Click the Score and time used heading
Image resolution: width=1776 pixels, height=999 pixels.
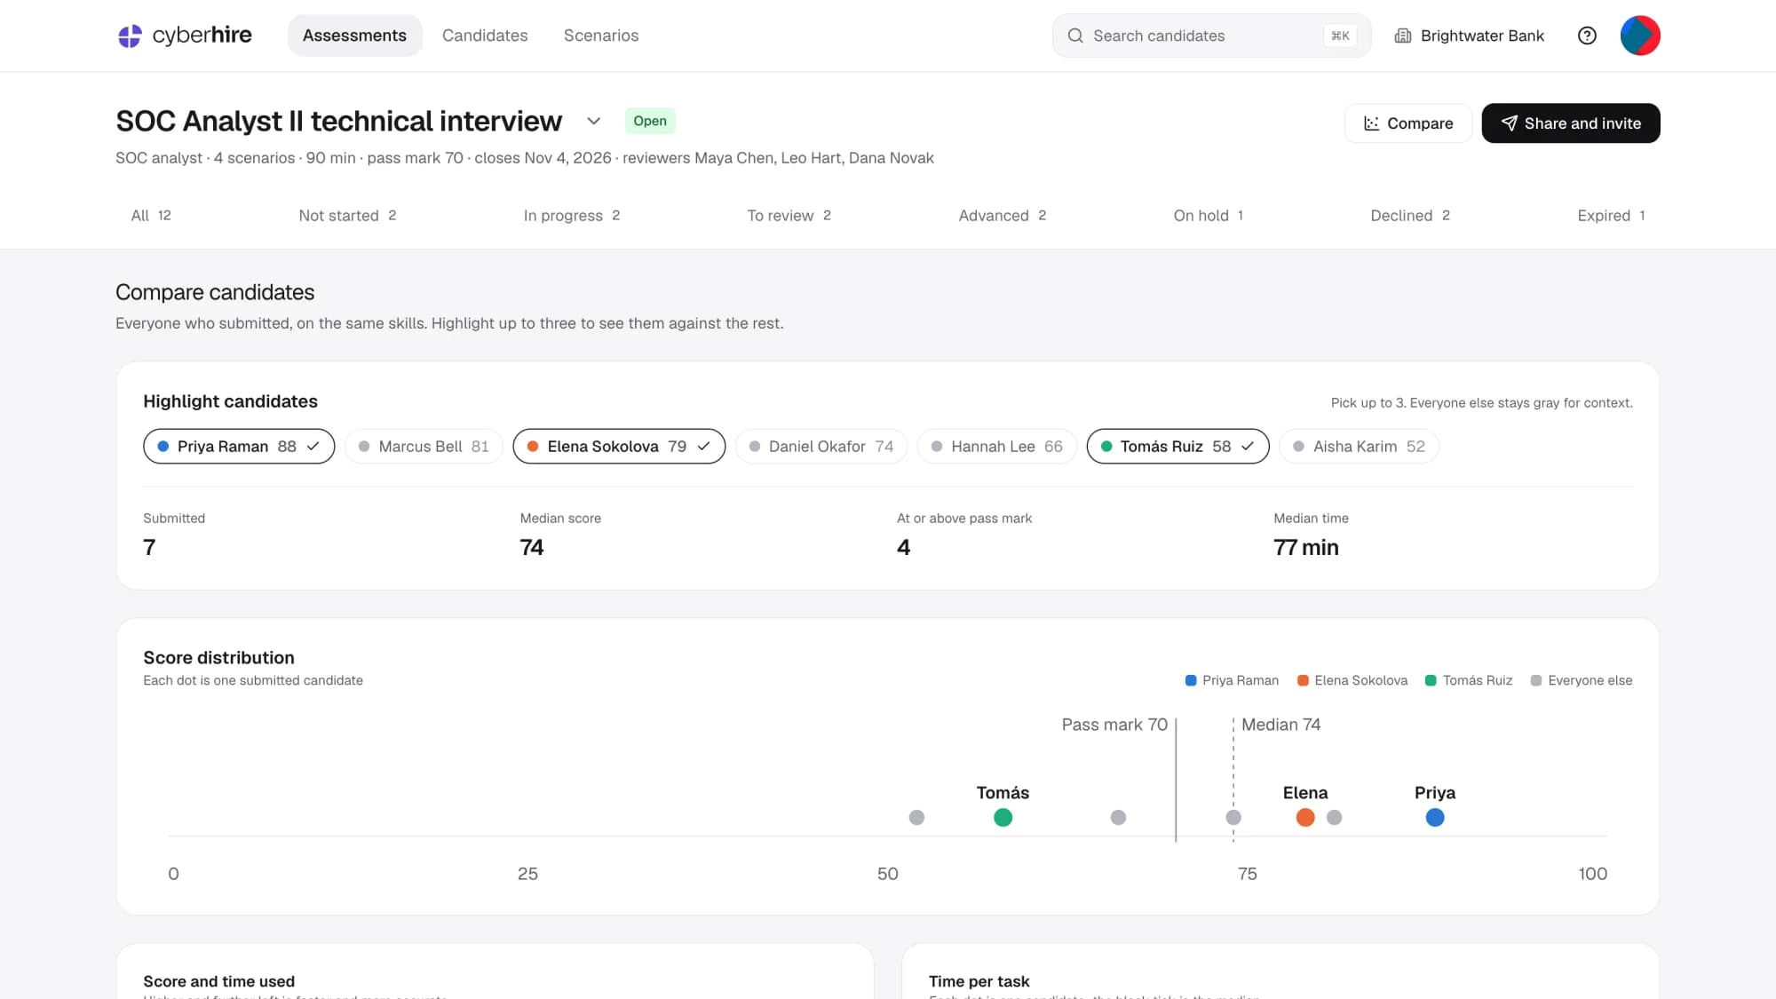(218, 981)
